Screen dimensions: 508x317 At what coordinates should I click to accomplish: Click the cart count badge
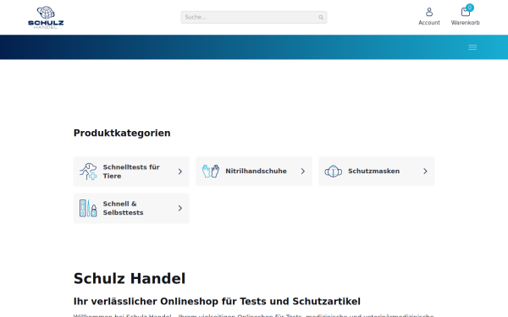coord(469,8)
